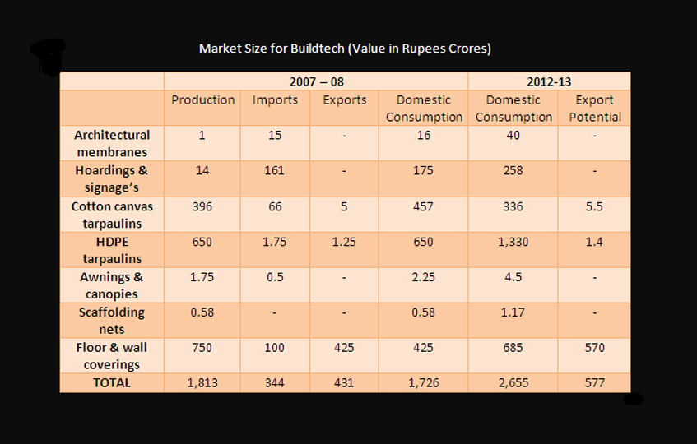Click the Production column header
Screen dimensions: 697x444
click(202, 99)
